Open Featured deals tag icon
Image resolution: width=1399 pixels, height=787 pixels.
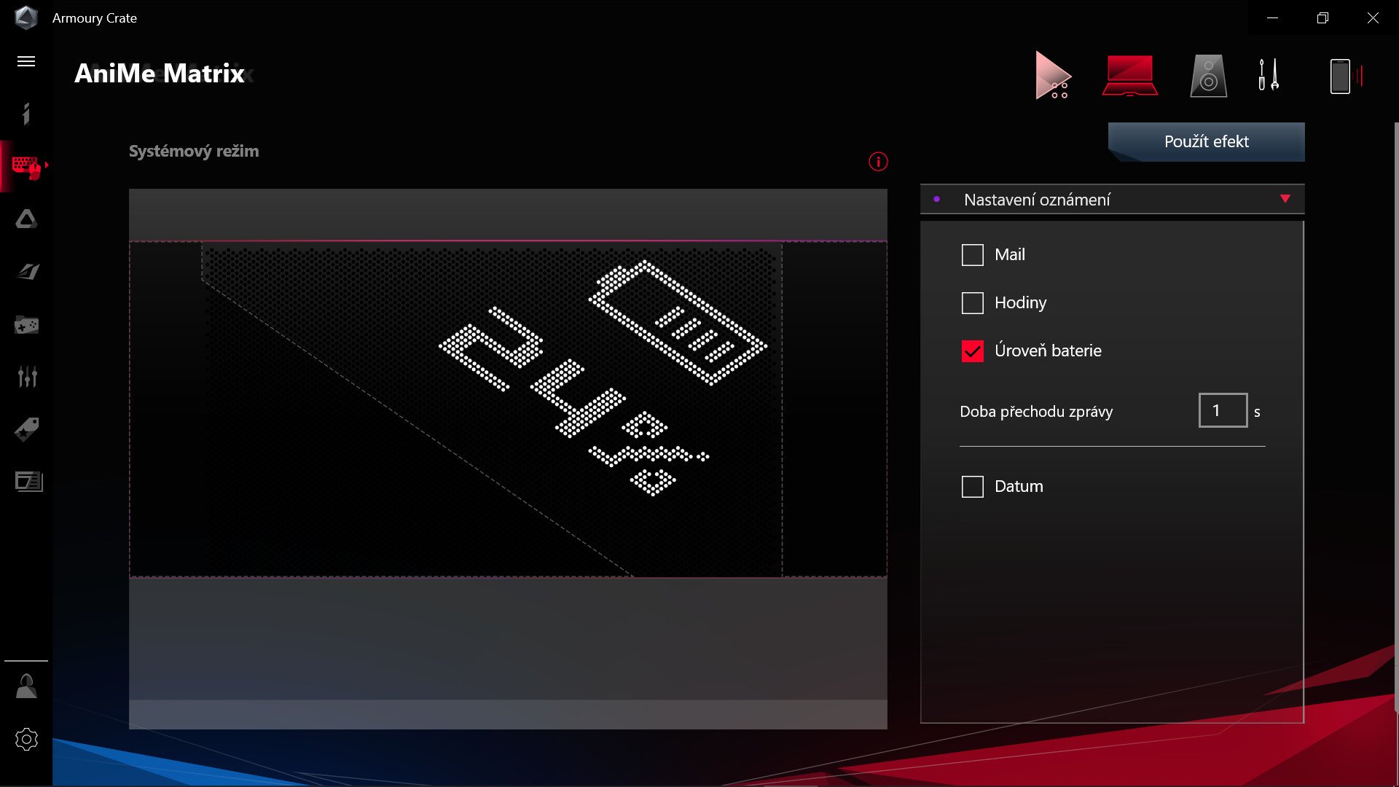coord(26,429)
